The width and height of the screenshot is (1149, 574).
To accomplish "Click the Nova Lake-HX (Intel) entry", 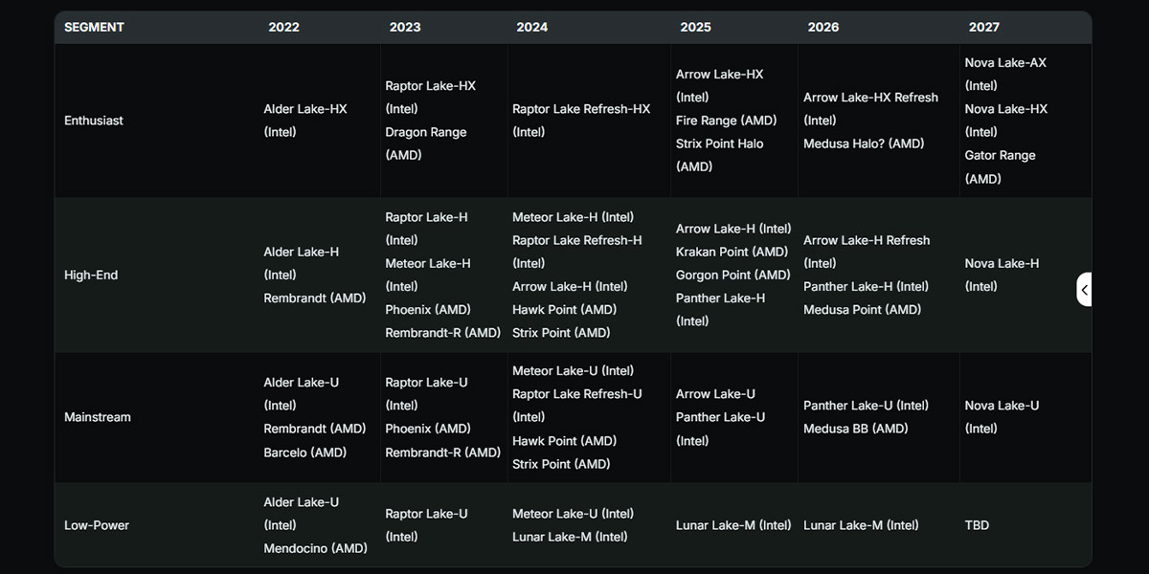I will [x=1006, y=121].
